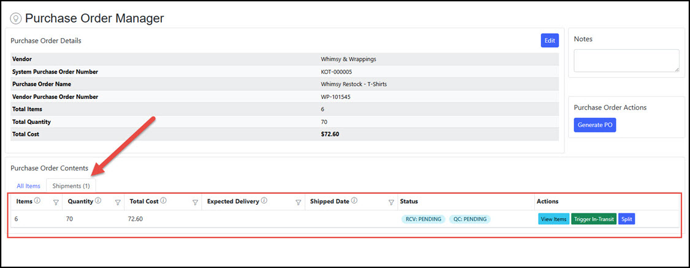This screenshot has height=268, width=690.
Task: Switch to the All Items tab
Action: click(28, 186)
